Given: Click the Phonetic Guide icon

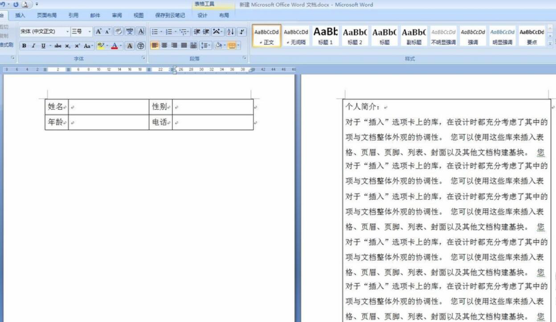Looking at the screenshot, I should tap(130, 32).
